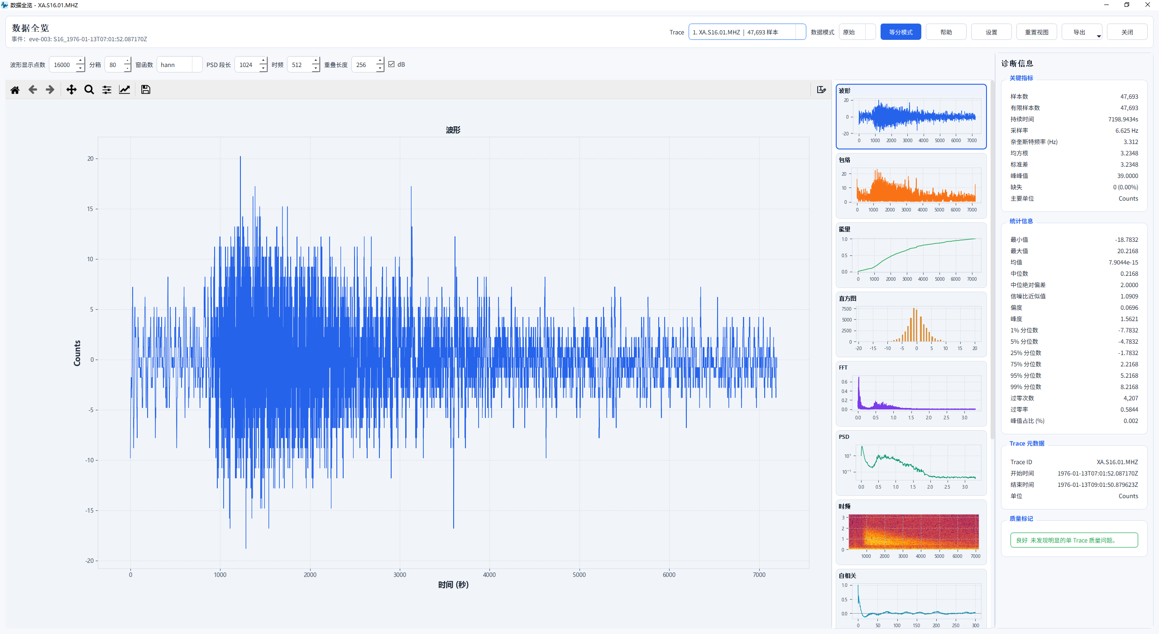Click the forward view arrow icon

pyautogui.click(x=50, y=90)
